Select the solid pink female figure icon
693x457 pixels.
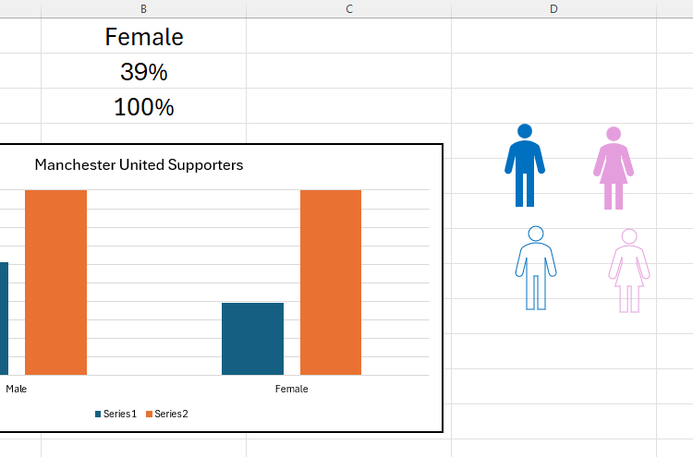pyautogui.click(x=614, y=168)
